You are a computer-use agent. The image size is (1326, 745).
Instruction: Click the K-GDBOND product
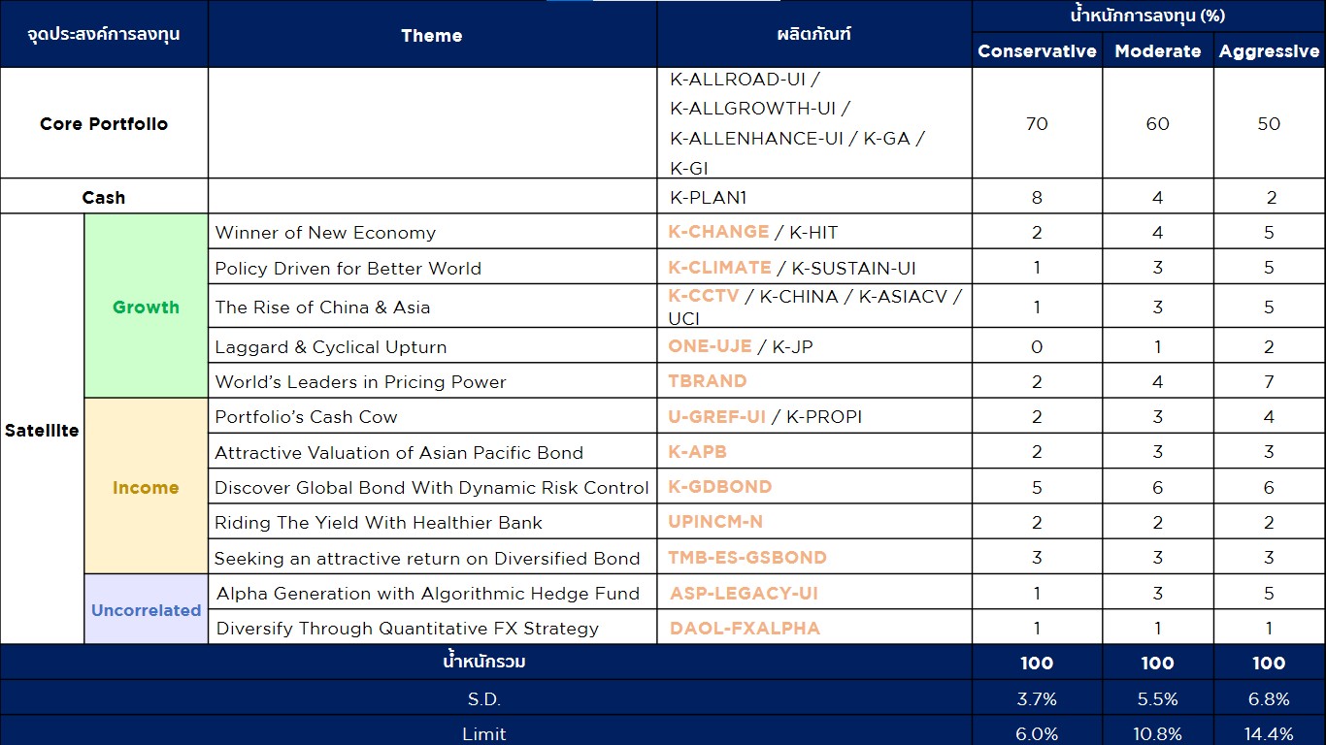tap(720, 487)
